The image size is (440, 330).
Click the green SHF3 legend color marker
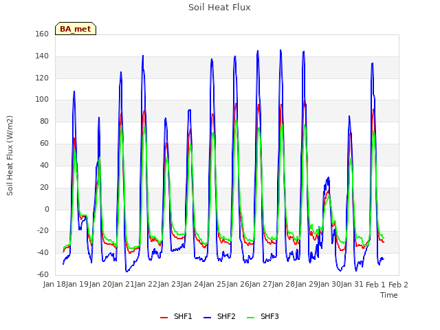(x=250, y=318)
